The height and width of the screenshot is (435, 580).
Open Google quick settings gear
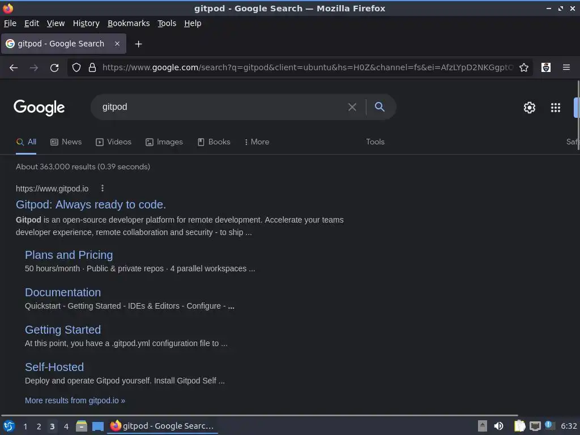click(x=530, y=107)
